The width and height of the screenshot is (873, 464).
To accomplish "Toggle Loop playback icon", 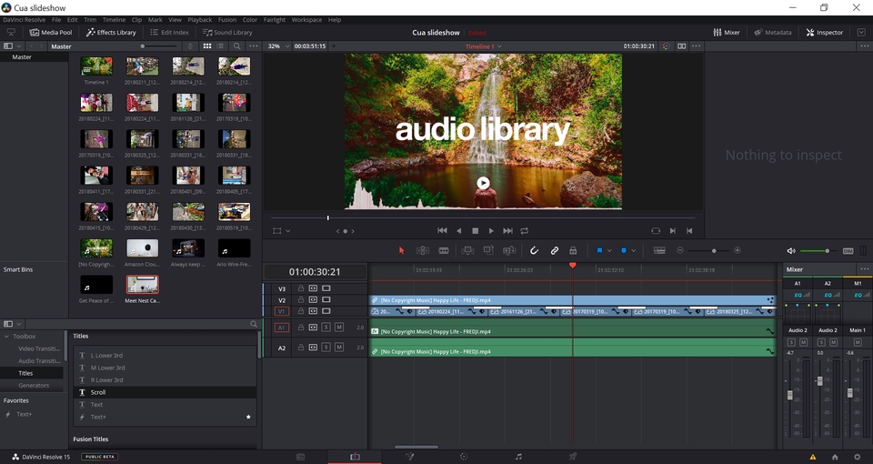I will tap(524, 230).
